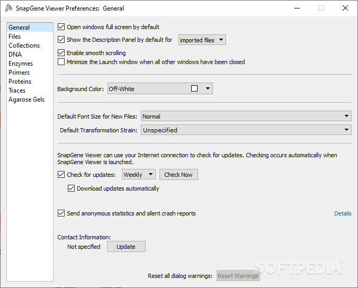Expand the Default Transformation Strain dropdown

(246, 130)
